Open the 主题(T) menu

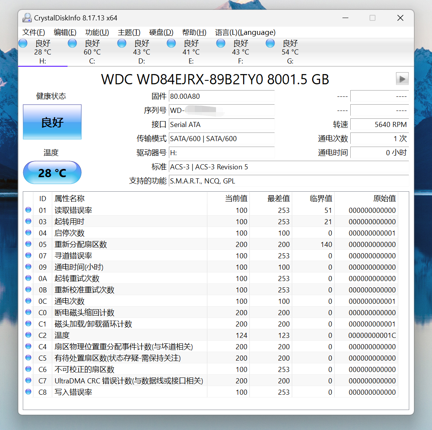(x=129, y=33)
